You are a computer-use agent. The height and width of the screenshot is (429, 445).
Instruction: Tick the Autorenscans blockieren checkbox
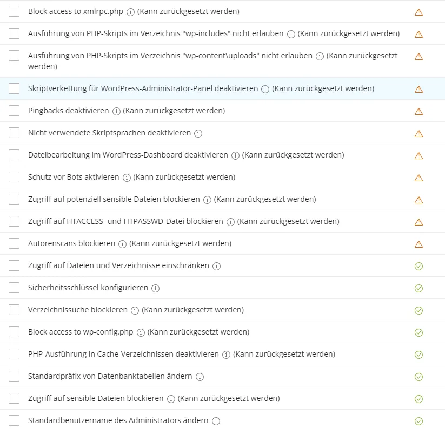(14, 243)
